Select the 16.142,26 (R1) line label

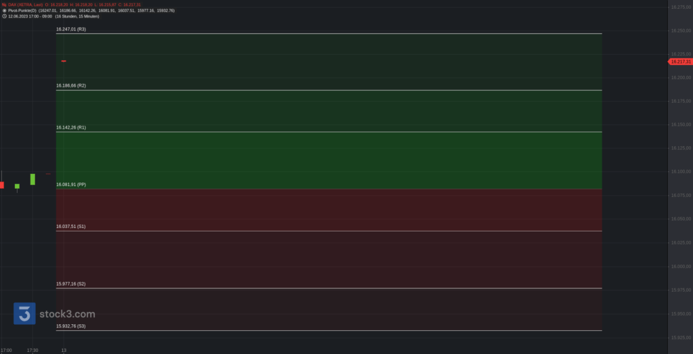click(x=71, y=127)
